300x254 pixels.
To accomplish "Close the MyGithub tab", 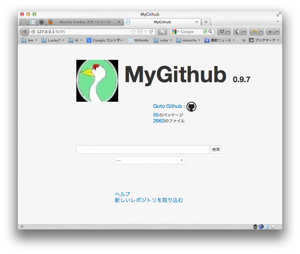I will (196, 22).
